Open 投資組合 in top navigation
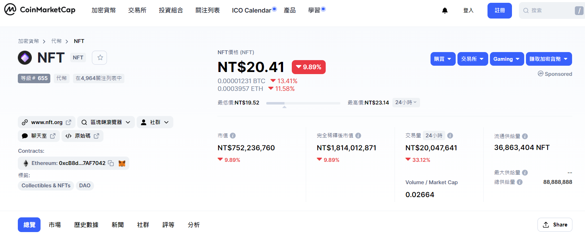 pos(171,10)
